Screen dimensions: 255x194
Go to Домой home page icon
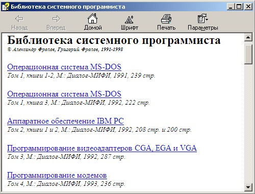tap(93, 18)
